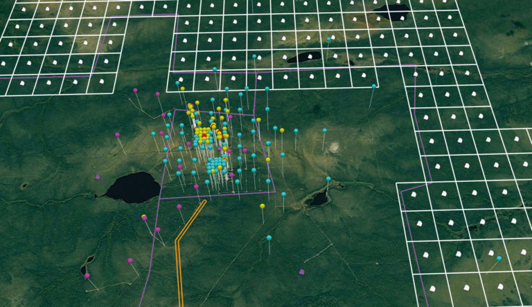This screenshot has height=307, width=532.
Task: Click the lone cyan pin inside lower-right grid
Action: 499,259
